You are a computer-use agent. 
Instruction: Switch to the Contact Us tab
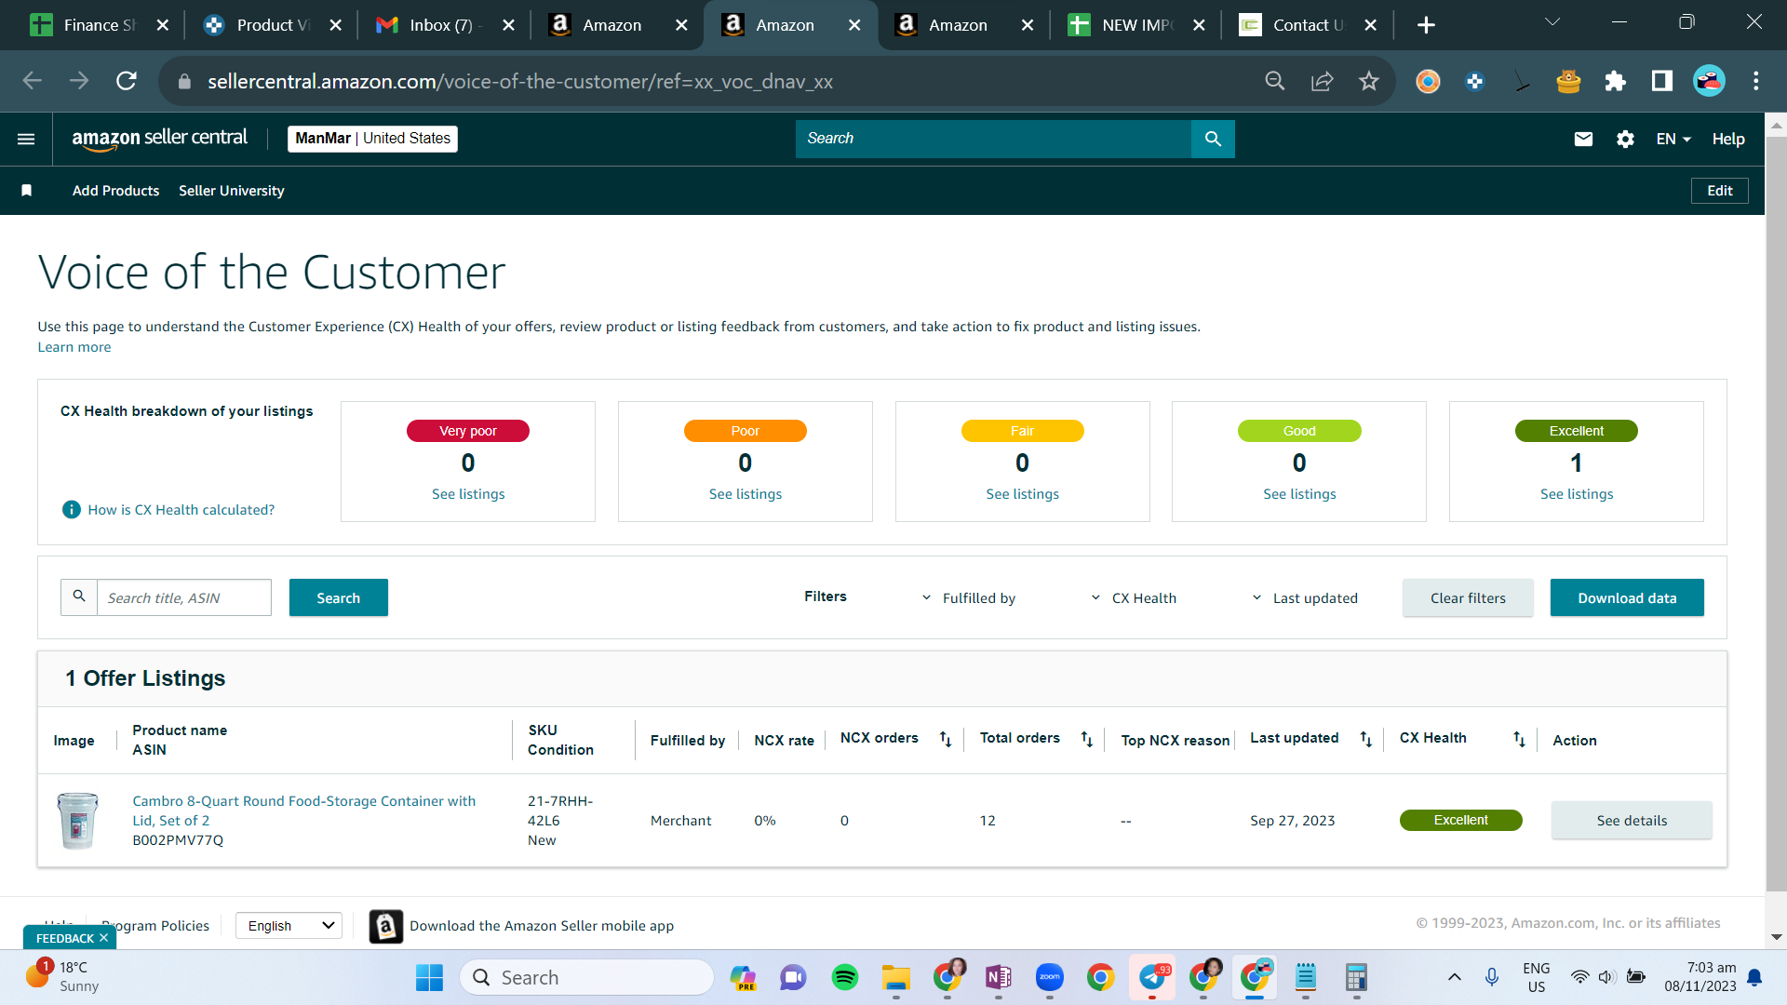point(1310,25)
